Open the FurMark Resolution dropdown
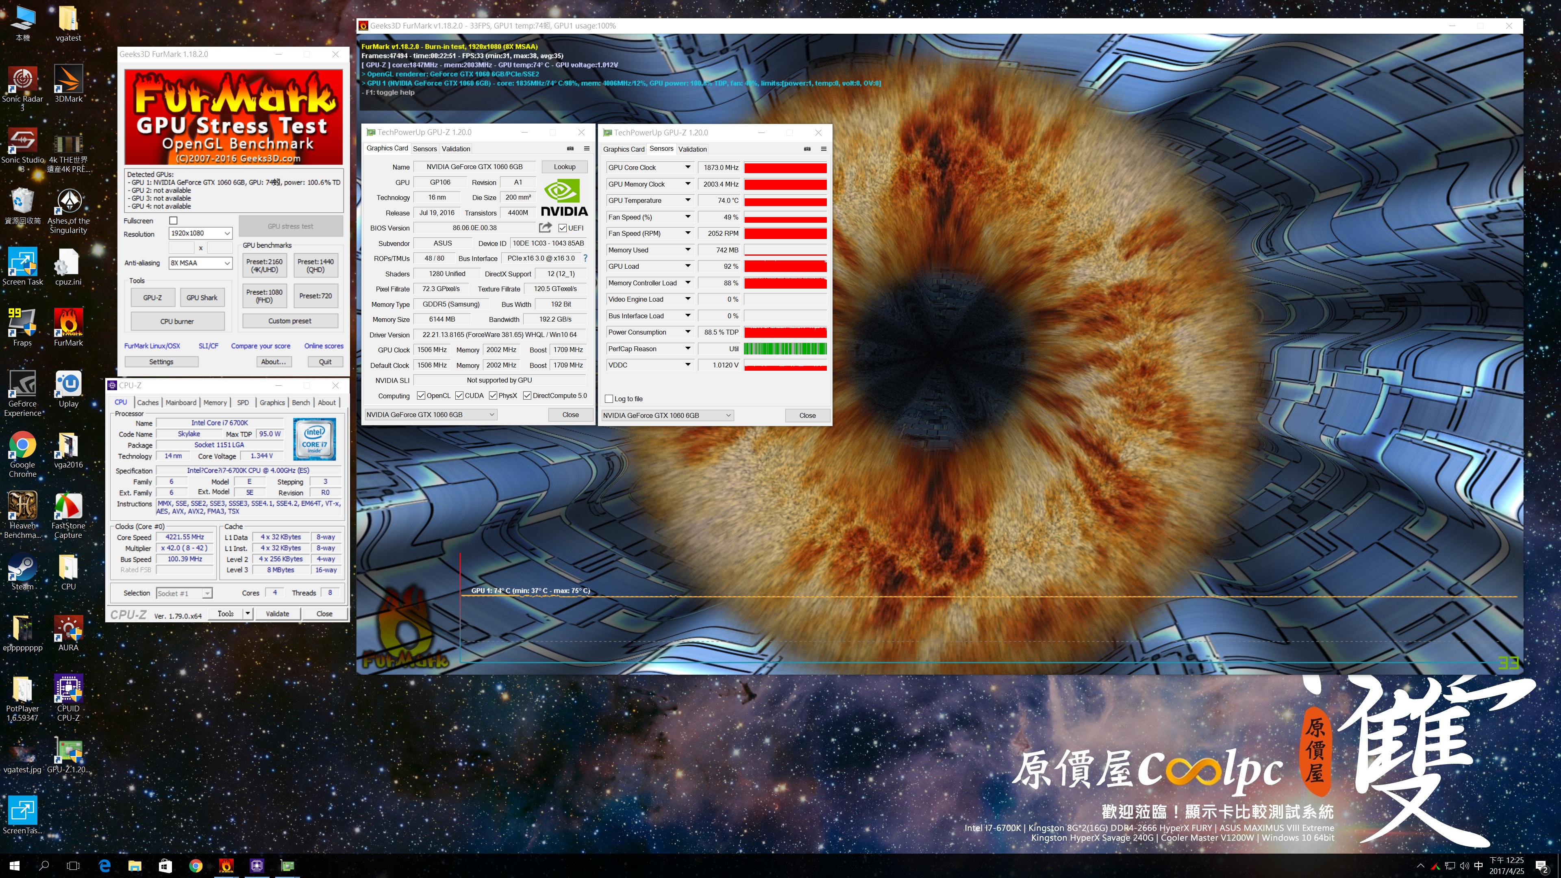Viewport: 1561px width, 878px height. click(200, 233)
